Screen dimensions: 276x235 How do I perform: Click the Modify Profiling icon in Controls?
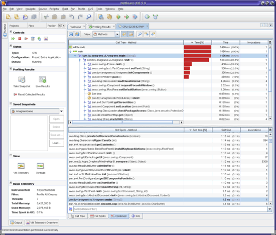pos(39,39)
